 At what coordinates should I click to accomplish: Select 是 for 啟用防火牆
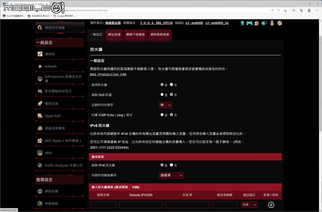(162, 85)
